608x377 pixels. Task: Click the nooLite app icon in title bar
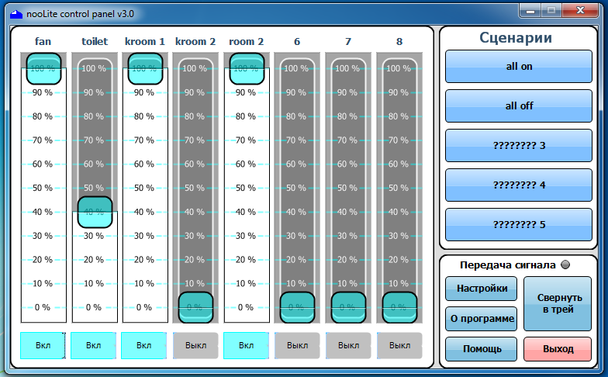click(x=16, y=14)
